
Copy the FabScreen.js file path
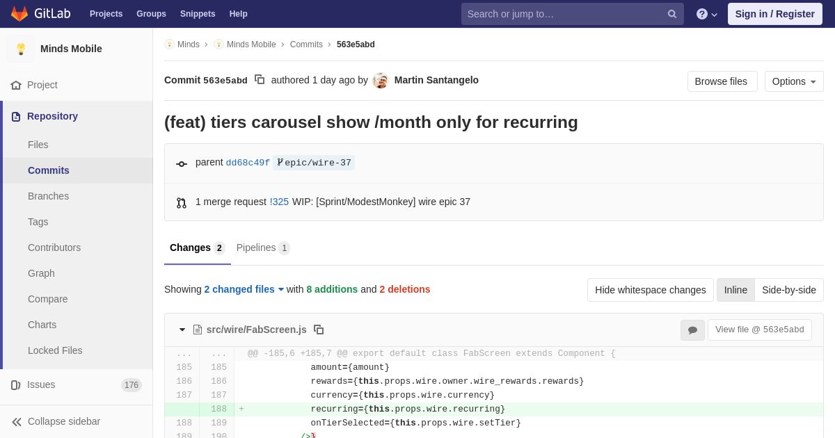(319, 330)
